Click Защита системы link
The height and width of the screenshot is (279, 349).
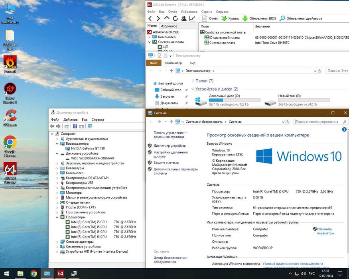click(x=166, y=163)
